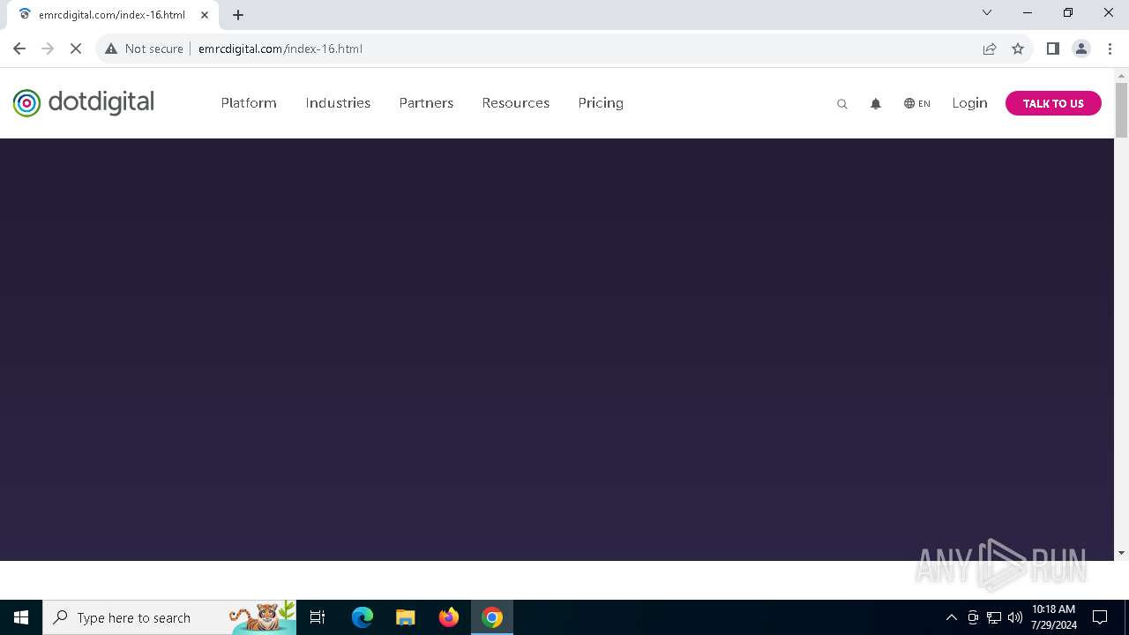
Task: Click the TALK TO US button
Action: click(x=1053, y=103)
